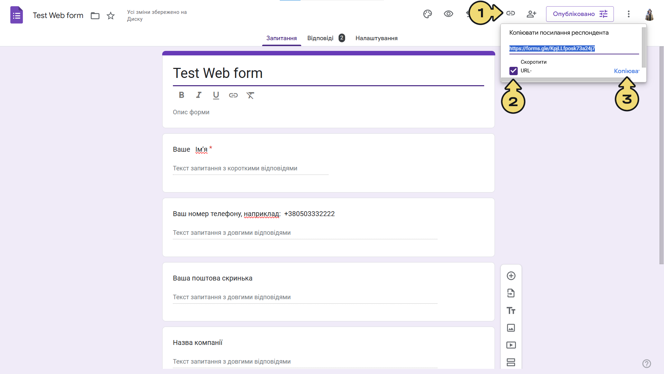Click the Опис форми description field

coord(191,112)
